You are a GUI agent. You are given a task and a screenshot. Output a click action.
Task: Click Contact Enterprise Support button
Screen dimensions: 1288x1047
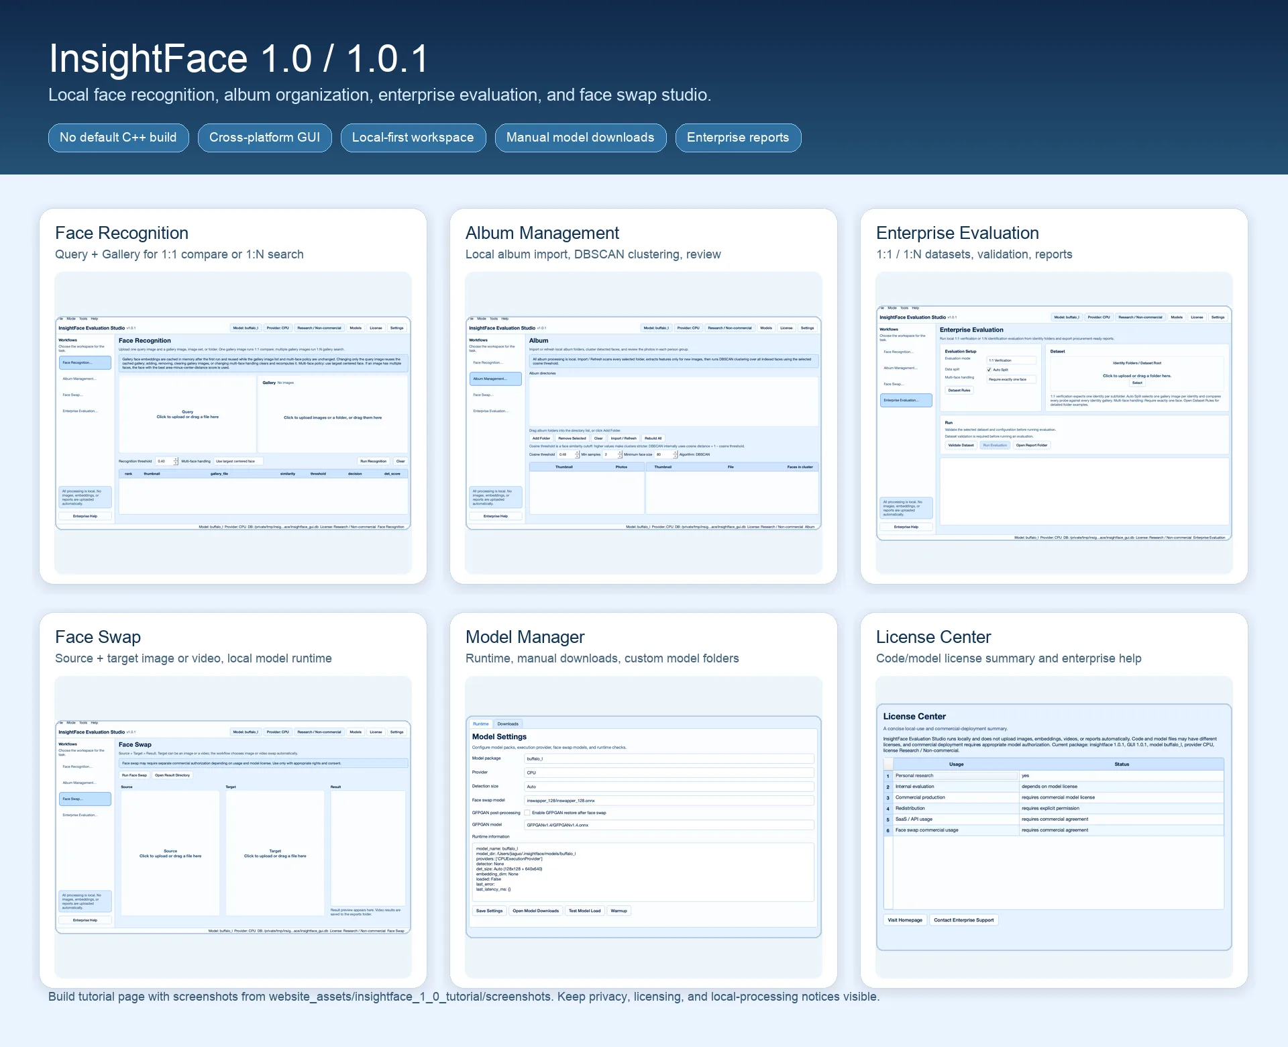963,920
